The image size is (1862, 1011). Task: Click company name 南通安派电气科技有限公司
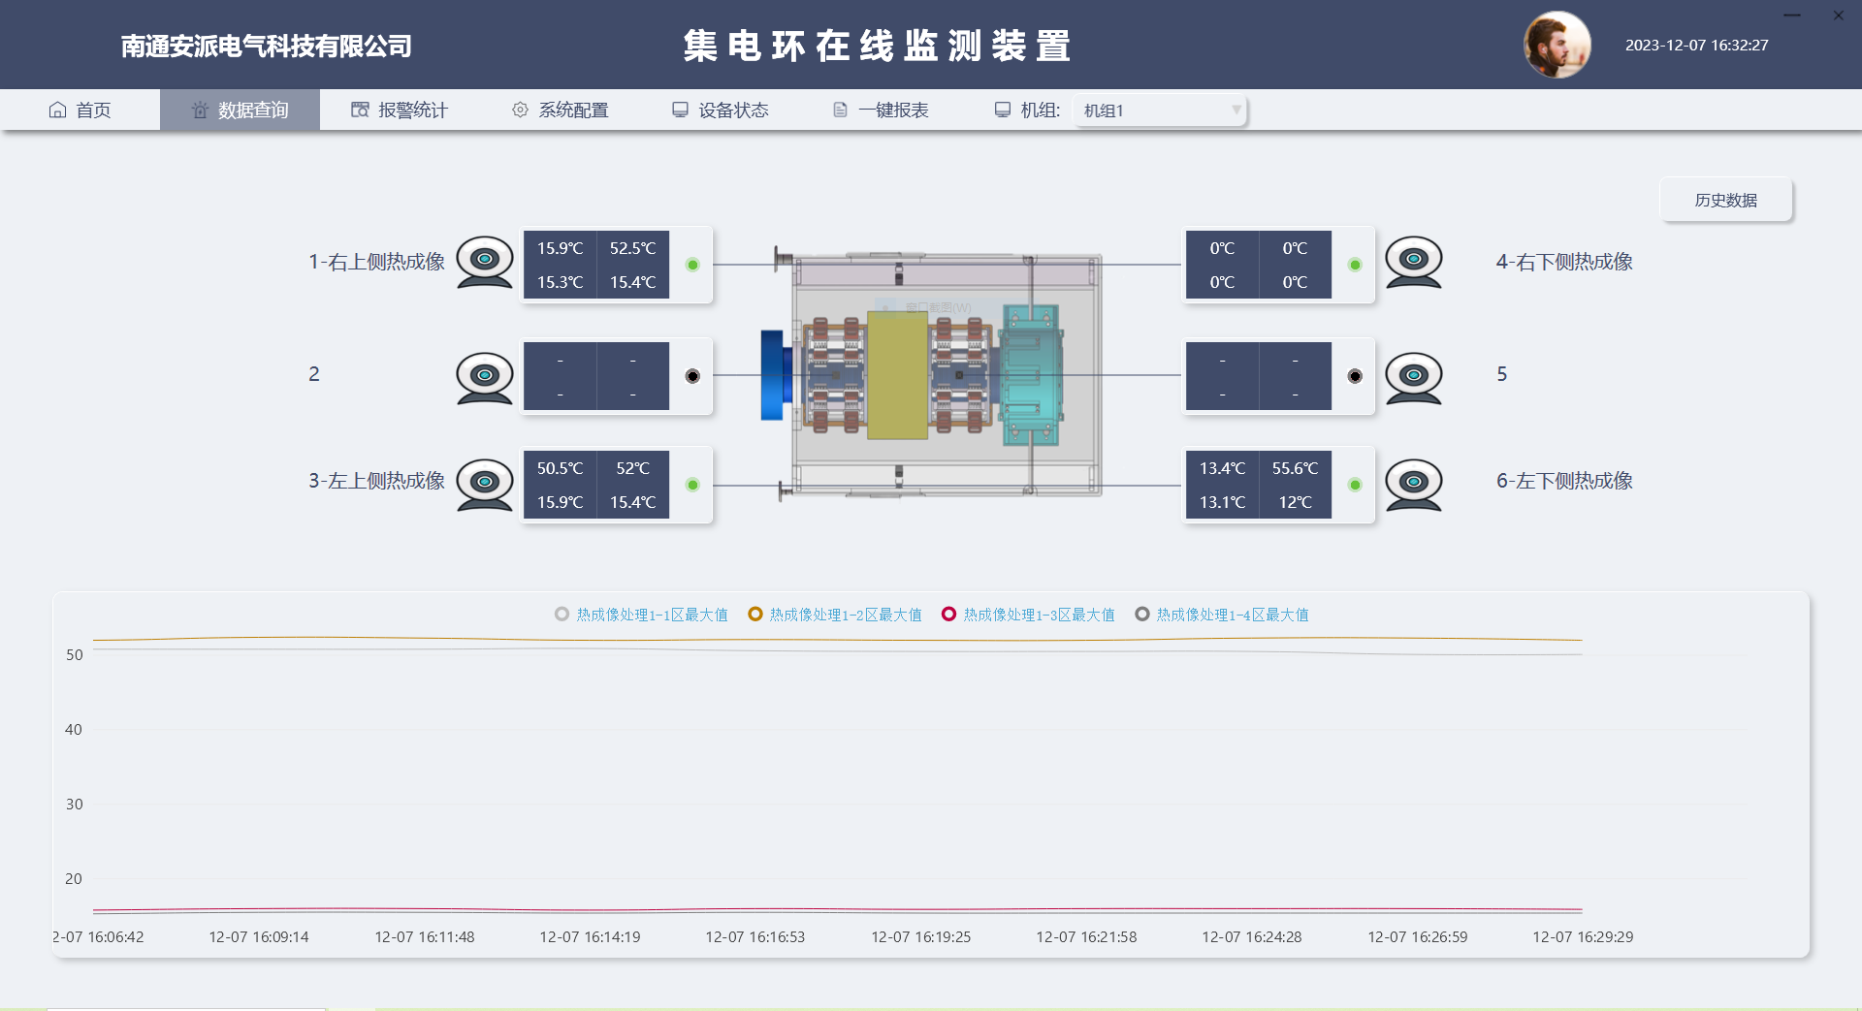coord(266,46)
